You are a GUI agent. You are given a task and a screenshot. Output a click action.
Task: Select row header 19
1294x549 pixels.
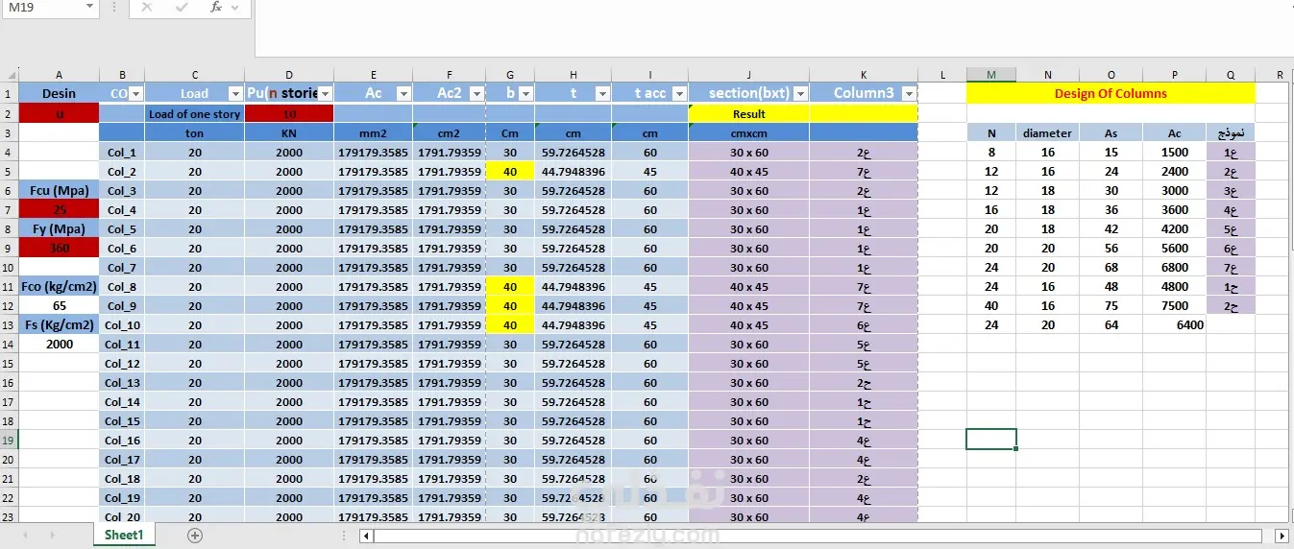[9, 440]
